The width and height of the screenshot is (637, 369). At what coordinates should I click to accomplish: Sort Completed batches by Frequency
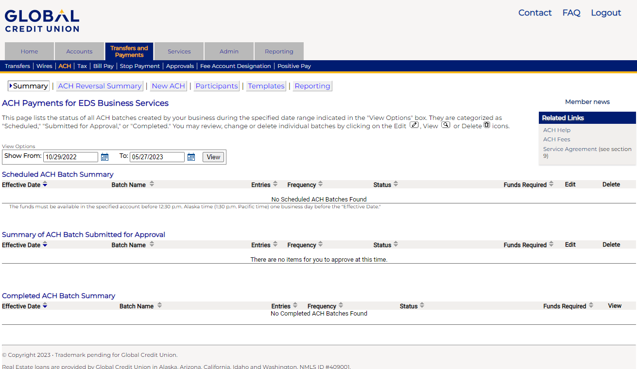pos(341,305)
